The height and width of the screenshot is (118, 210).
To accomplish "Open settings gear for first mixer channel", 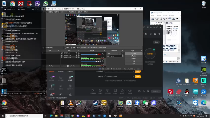I will pos(103,55).
